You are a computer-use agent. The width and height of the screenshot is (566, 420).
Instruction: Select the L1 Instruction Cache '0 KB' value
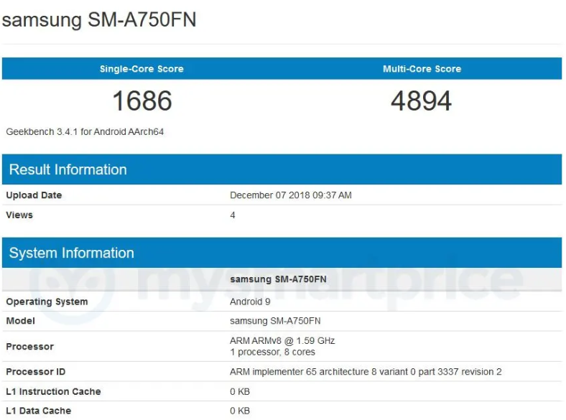[x=240, y=391]
